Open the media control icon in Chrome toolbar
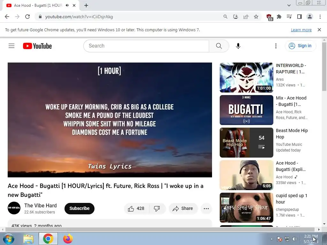327x245 pixels. coord(289,17)
